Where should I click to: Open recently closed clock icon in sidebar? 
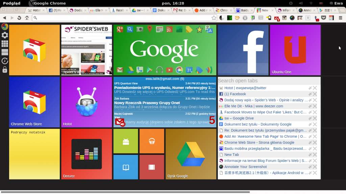click(x=5, y=61)
